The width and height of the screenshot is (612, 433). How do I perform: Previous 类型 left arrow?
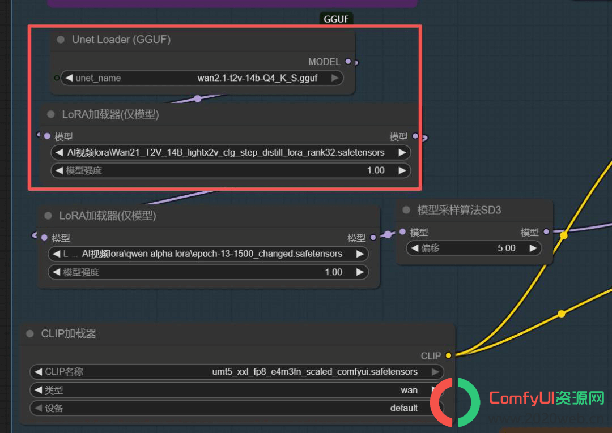point(38,390)
